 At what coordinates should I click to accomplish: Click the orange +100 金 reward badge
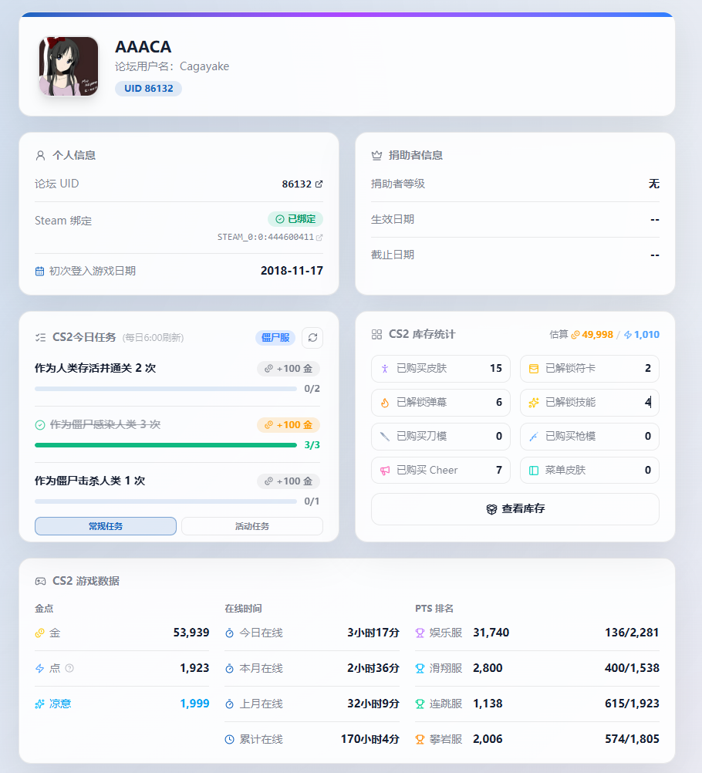pos(289,425)
